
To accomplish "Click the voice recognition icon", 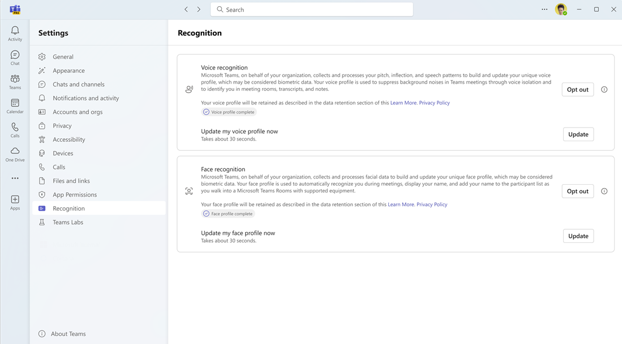I will [189, 89].
